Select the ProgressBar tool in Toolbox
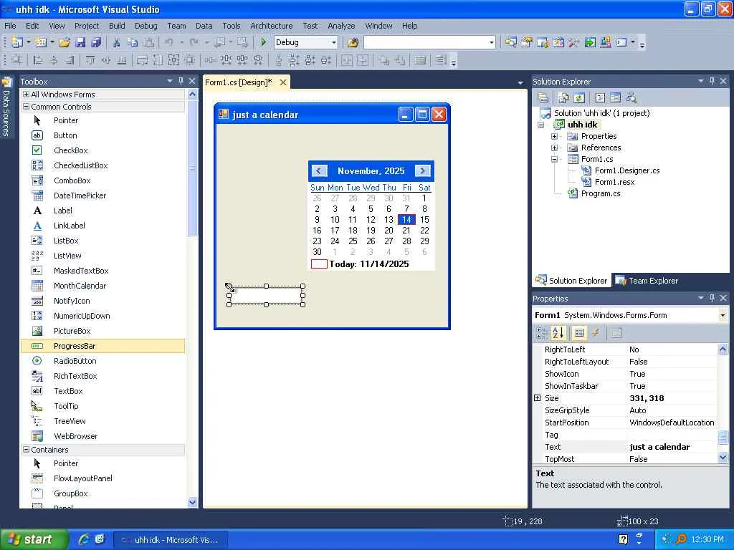734x550 pixels. (x=103, y=346)
